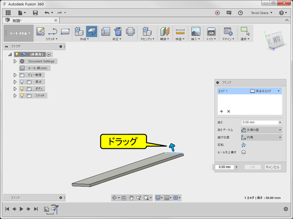Open the Modify menu dropdown
The width and height of the screenshot is (293, 219).
pyautogui.click(x=117, y=39)
